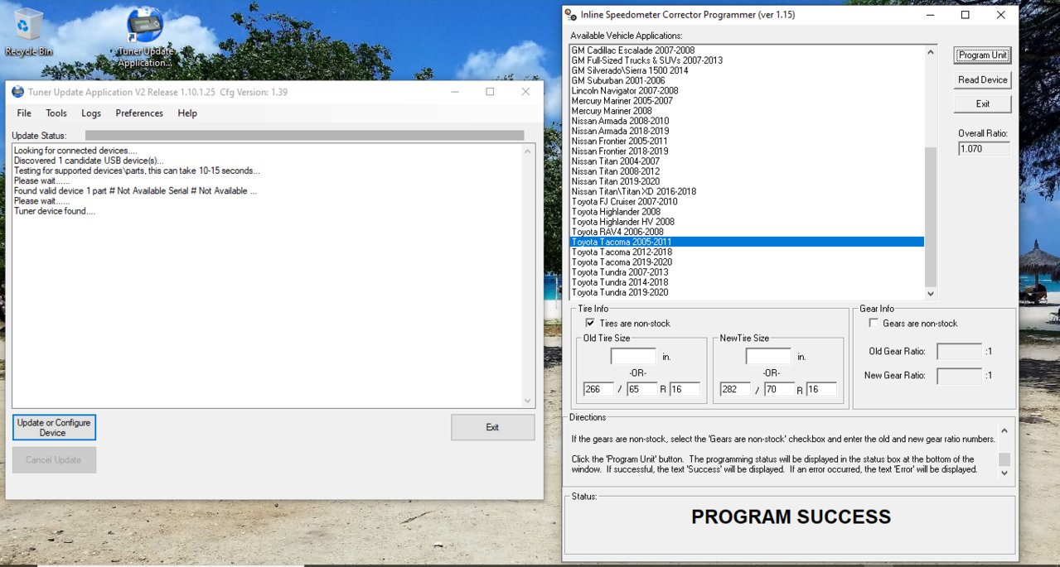The width and height of the screenshot is (1060, 567).
Task: Select Toyota FJ Cruiser 2007-2010 in list
Action: click(x=747, y=201)
